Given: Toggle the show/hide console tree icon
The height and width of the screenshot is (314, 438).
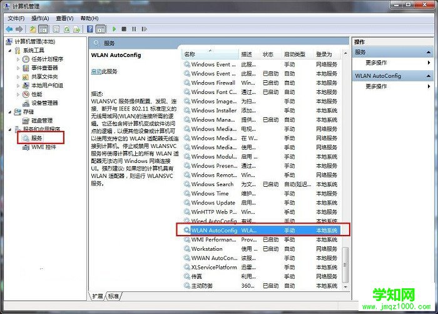Looking at the screenshot, I should (43, 29).
